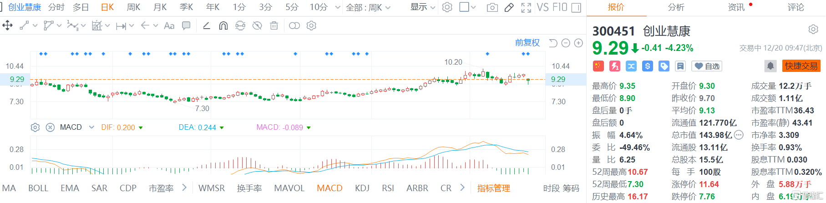
Task: Open the F10 company info
Action: click(x=559, y=7)
